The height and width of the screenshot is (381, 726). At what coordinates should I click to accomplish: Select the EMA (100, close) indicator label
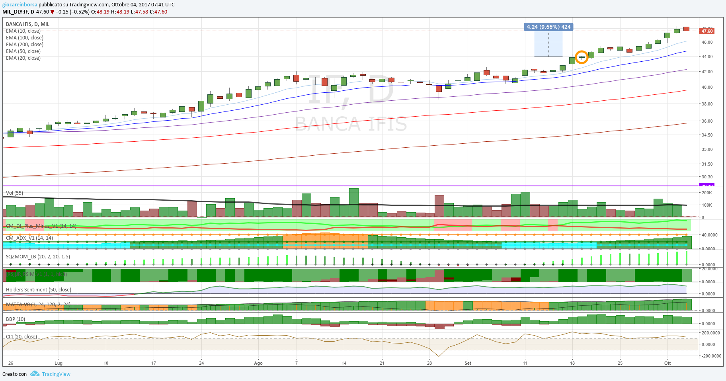[x=25, y=38]
